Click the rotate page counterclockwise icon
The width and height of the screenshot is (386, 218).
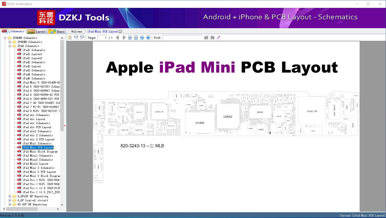click(x=82, y=37)
